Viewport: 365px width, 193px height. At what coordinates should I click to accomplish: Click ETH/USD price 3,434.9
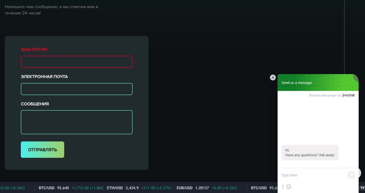coord(132,188)
